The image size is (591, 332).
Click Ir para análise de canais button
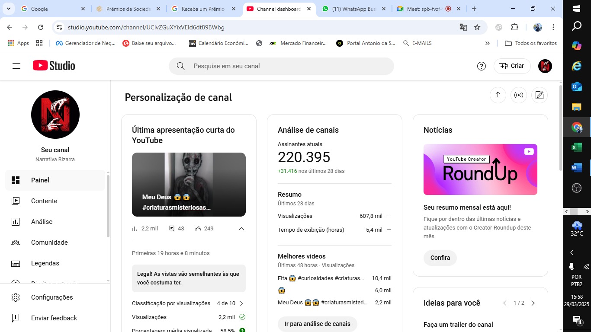(x=318, y=324)
